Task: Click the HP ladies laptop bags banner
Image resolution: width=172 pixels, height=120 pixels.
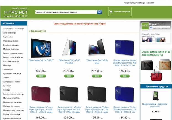Action: pos(156,66)
